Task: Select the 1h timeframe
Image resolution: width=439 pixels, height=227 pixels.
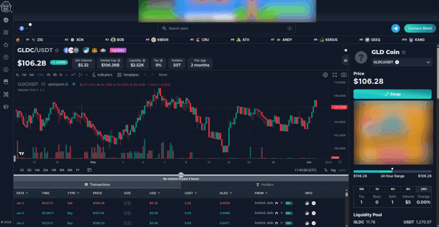Action: [48, 75]
